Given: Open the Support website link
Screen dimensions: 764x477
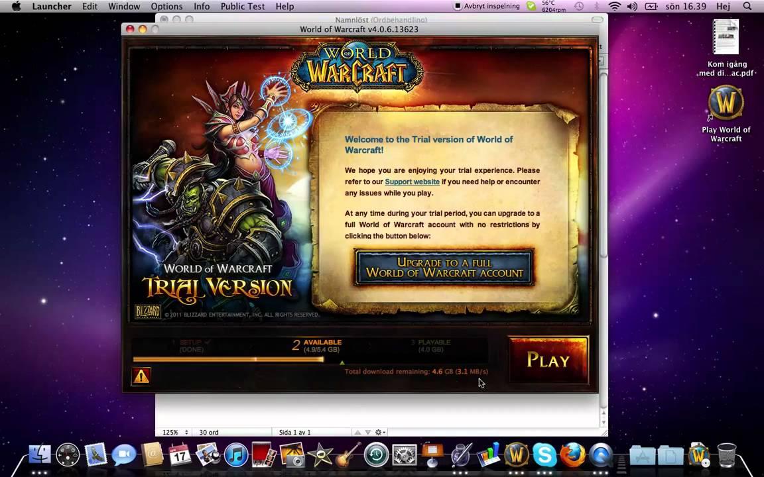Looking at the screenshot, I should (412, 182).
